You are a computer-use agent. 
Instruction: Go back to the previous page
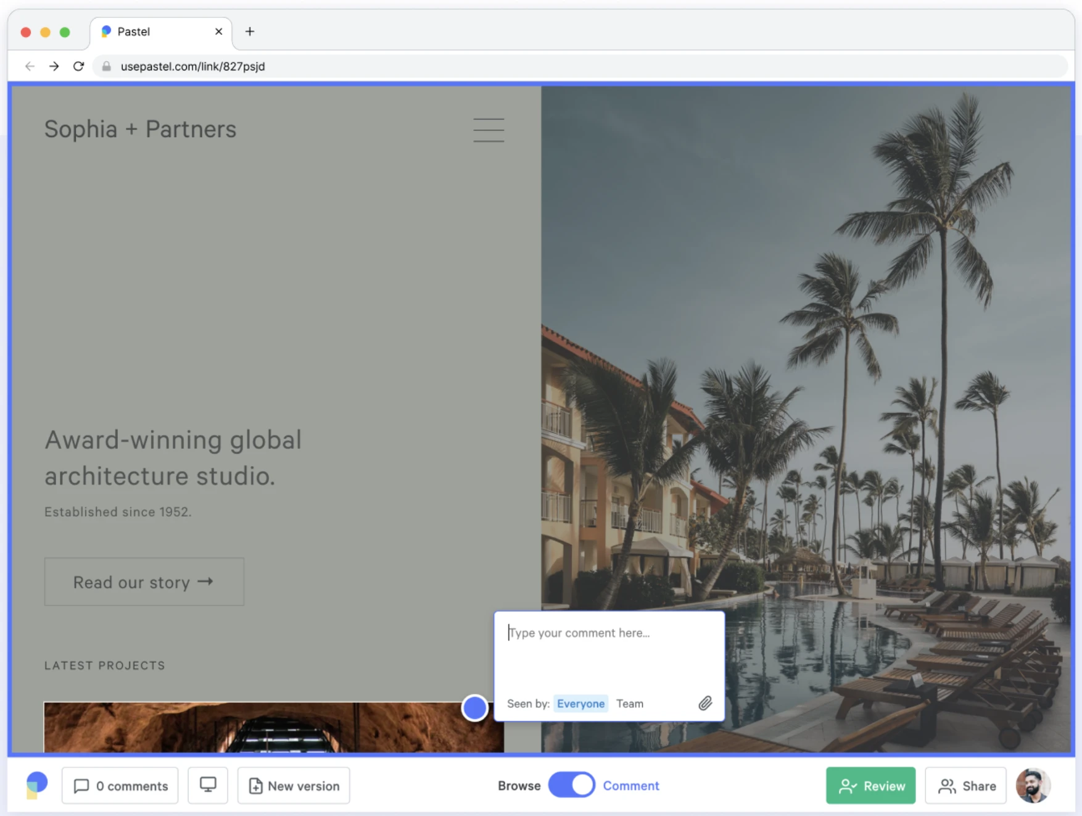coord(30,66)
